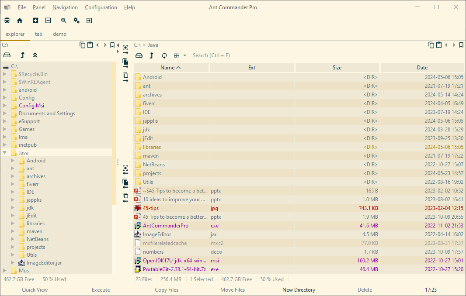Viewport: 466px width, 296px height.
Task: Click the Execute button
Action: click(x=101, y=290)
